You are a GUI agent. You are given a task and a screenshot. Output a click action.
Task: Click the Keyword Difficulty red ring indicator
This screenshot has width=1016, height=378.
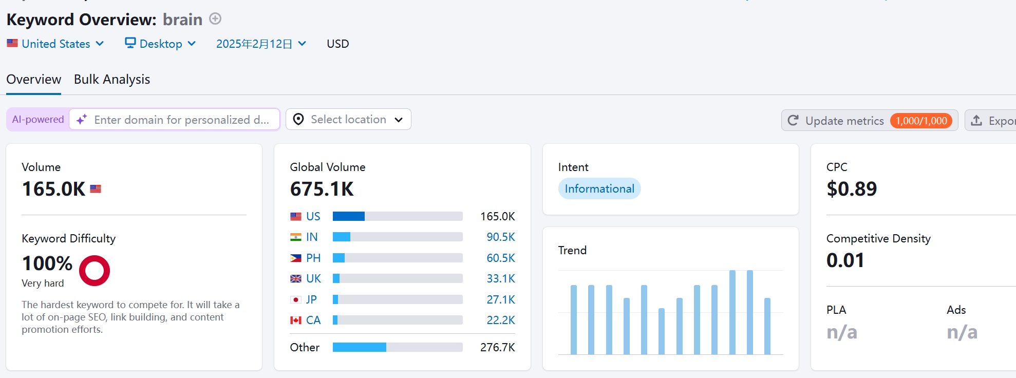pos(95,271)
